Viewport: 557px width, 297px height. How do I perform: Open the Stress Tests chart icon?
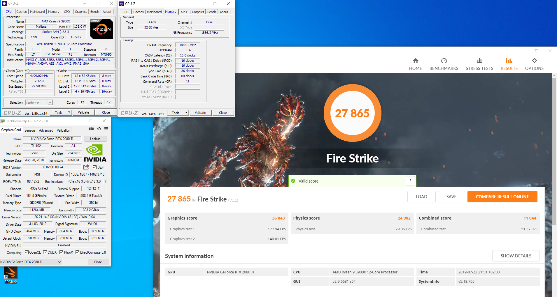pyautogui.click(x=479, y=61)
